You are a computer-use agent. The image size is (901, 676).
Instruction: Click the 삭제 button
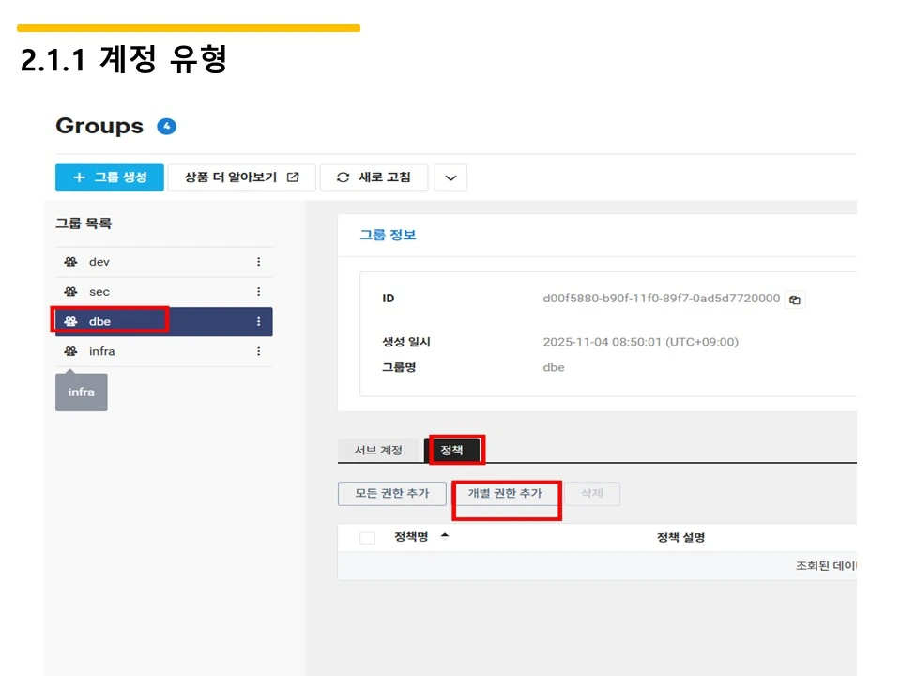pyautogui.click(x=591, y=493)
